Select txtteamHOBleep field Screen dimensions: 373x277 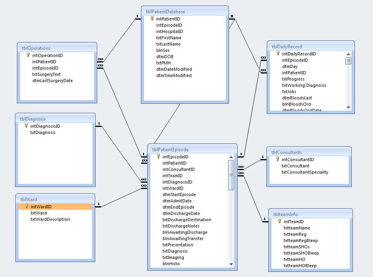(x=300, y=266)
